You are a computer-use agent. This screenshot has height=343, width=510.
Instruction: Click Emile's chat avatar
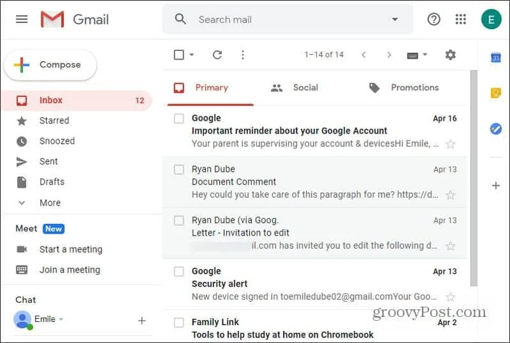[x=22, y=319]
